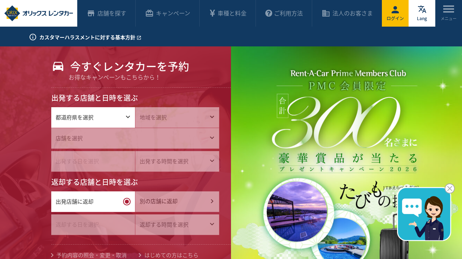Screen dimensions: 462x259
Task: Open the 出発する時間を選択 dropdown
Action: (x=177, y=161)
